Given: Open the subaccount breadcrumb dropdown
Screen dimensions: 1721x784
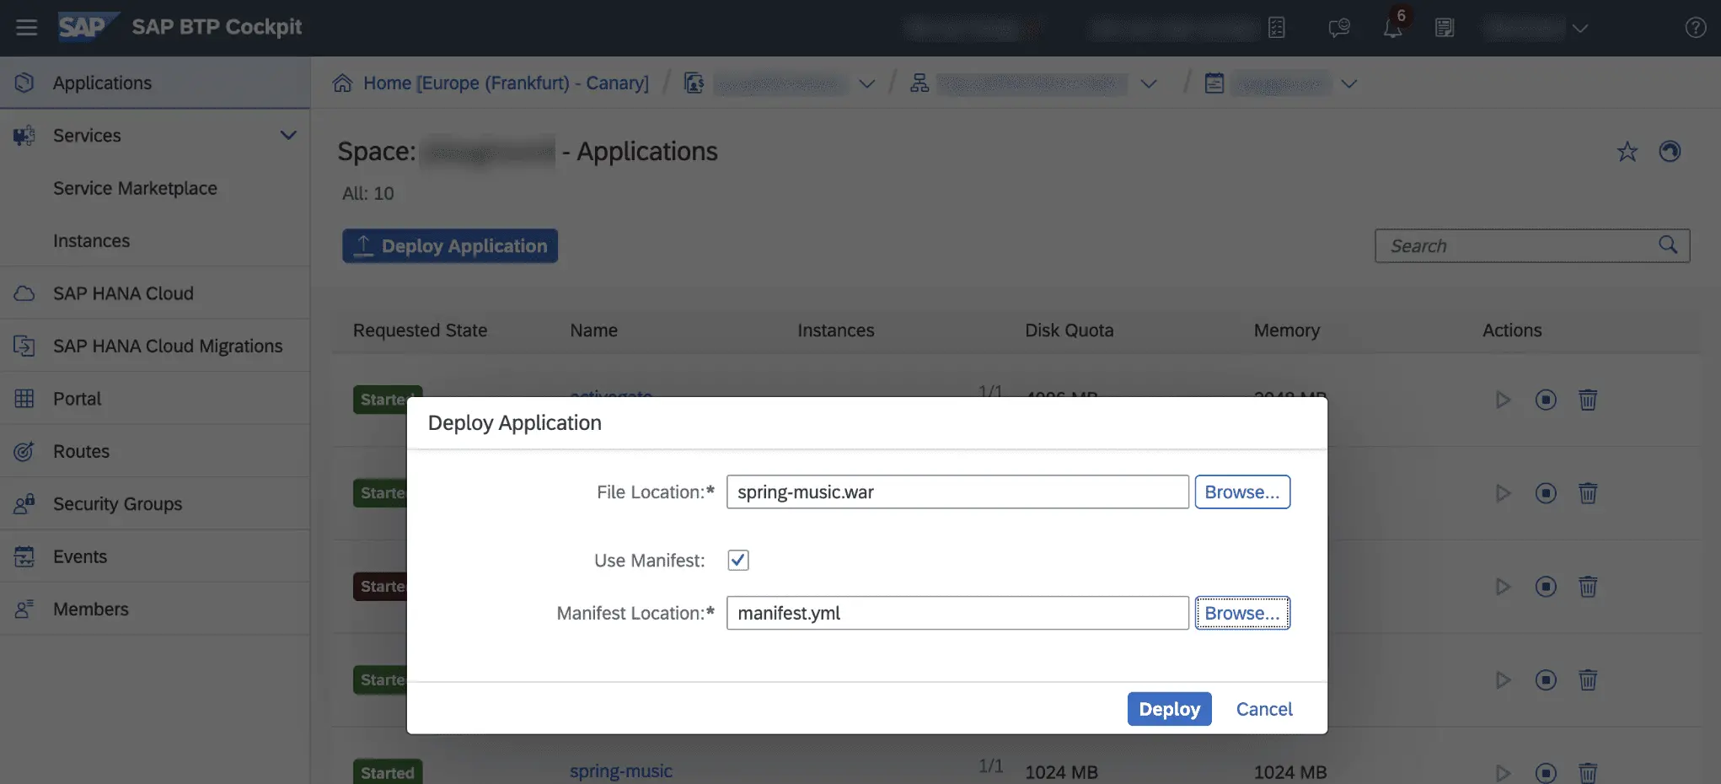Looking at the screenshot, I should point(1148,83).
